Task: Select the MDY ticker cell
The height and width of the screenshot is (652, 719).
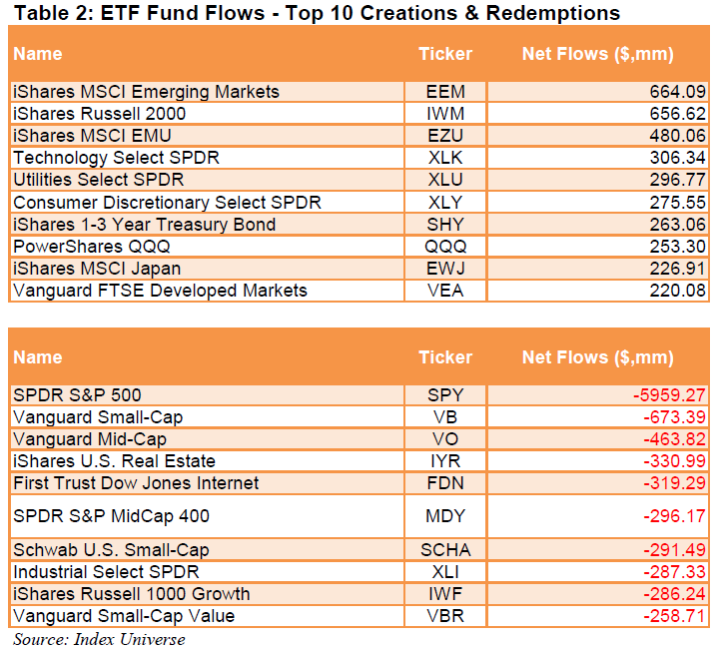Action: coord(445,516)
